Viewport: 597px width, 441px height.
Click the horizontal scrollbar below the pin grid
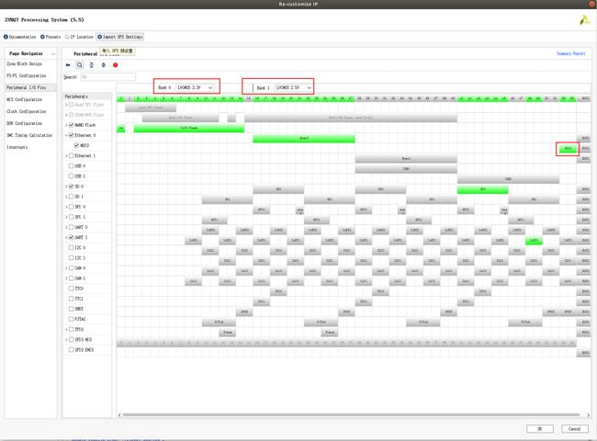click(x=351, y=414)
